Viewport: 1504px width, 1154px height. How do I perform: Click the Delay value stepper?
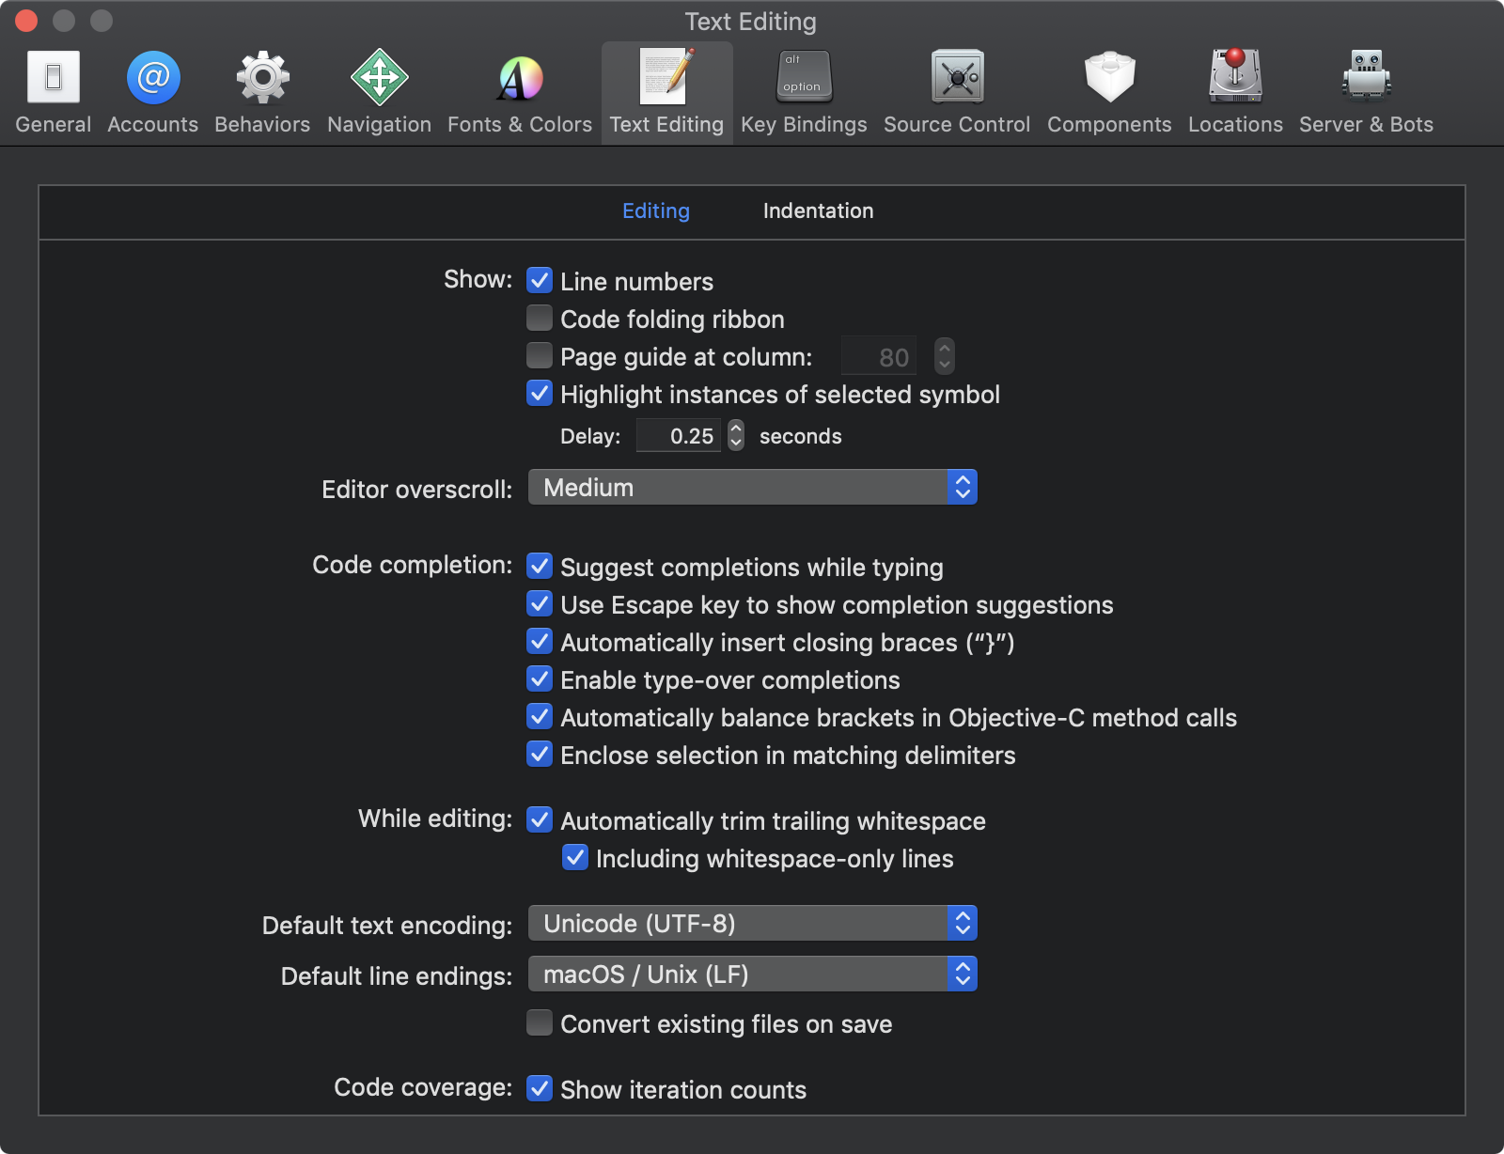tap(736, 436)
